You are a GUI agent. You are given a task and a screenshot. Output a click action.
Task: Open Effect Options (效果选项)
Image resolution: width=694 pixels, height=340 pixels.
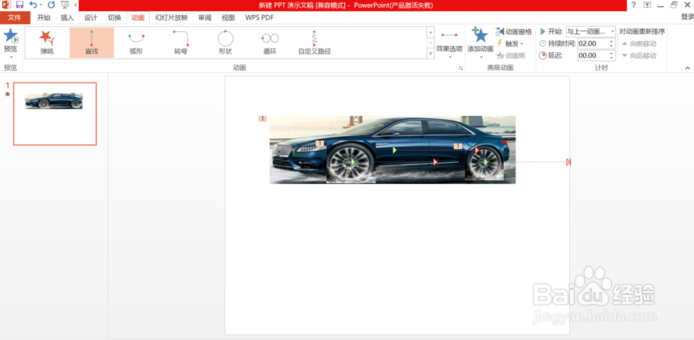(449, 44)
